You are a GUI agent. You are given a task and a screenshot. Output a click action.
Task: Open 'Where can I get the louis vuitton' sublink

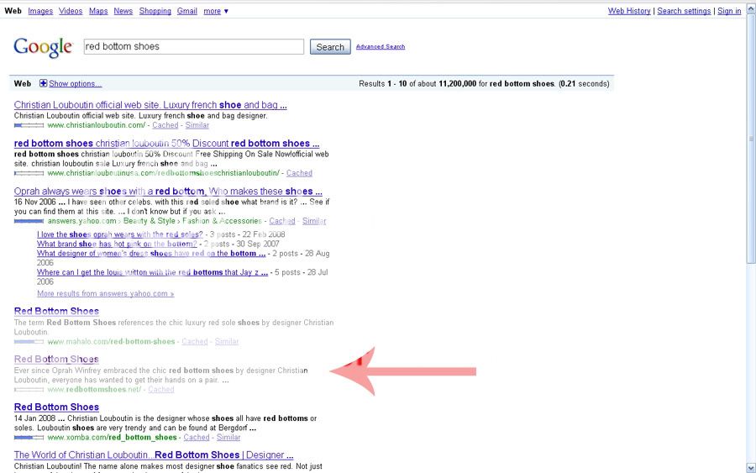(x=152, y=272)
